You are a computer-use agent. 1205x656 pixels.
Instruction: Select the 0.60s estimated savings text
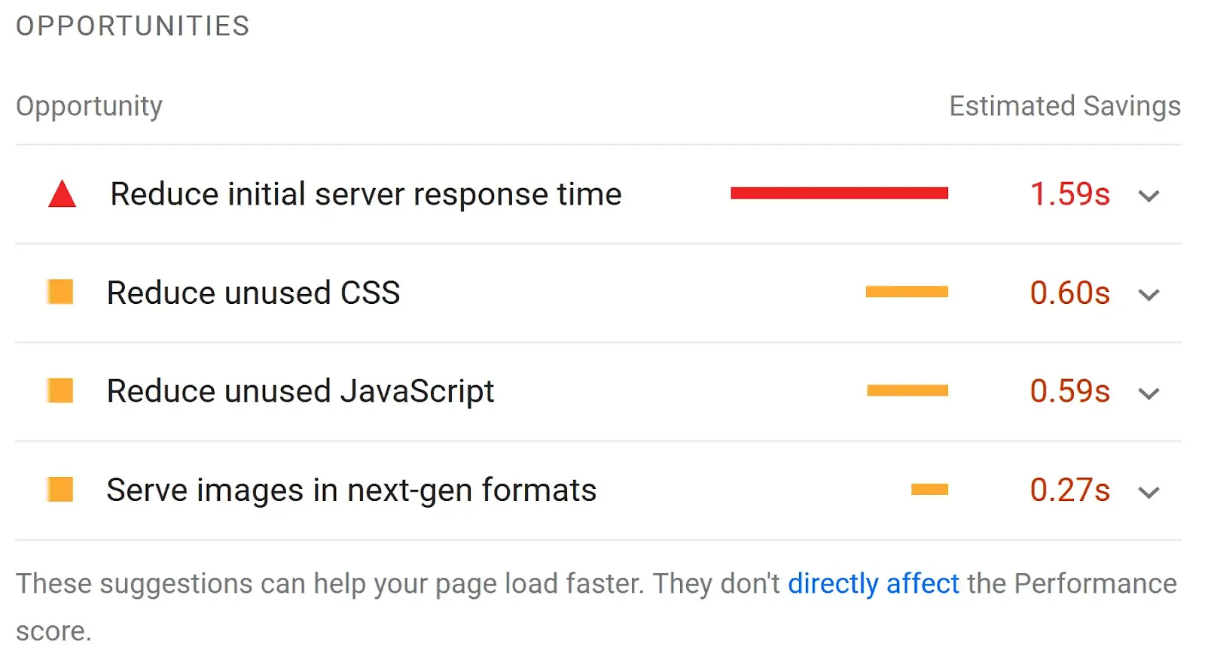(1070, 294)
